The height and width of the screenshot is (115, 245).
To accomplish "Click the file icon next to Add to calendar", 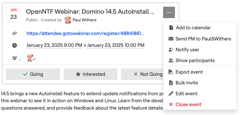I will point(171,28).
